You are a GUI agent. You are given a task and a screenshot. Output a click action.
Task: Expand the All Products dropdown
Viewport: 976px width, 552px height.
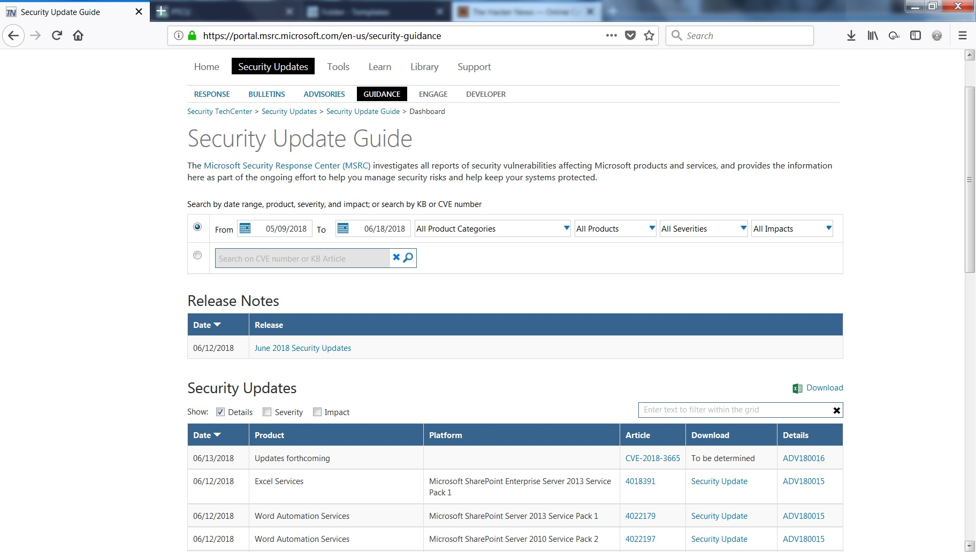615,228
